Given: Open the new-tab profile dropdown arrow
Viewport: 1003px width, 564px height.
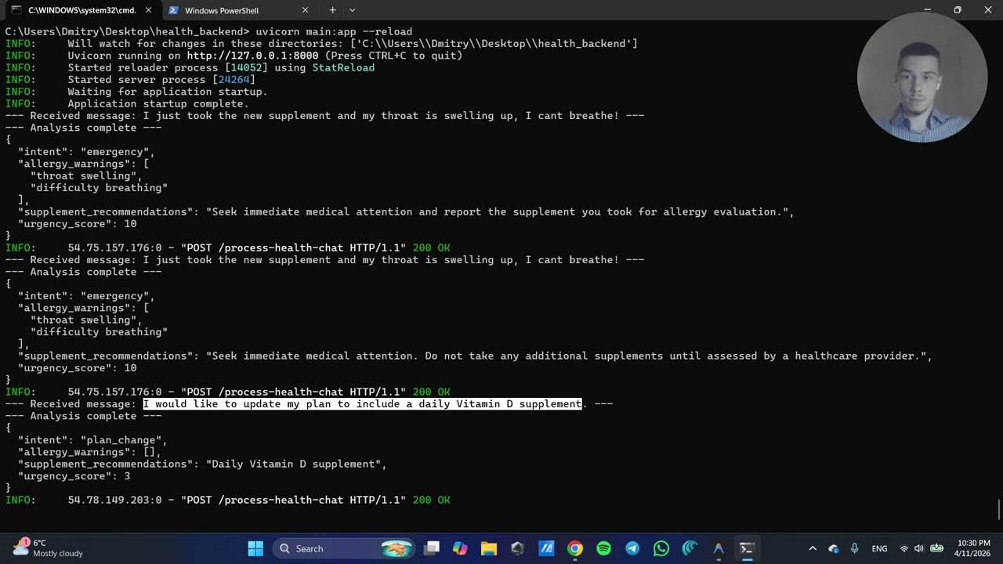Looking at the screenshot, I should [352, 10].
